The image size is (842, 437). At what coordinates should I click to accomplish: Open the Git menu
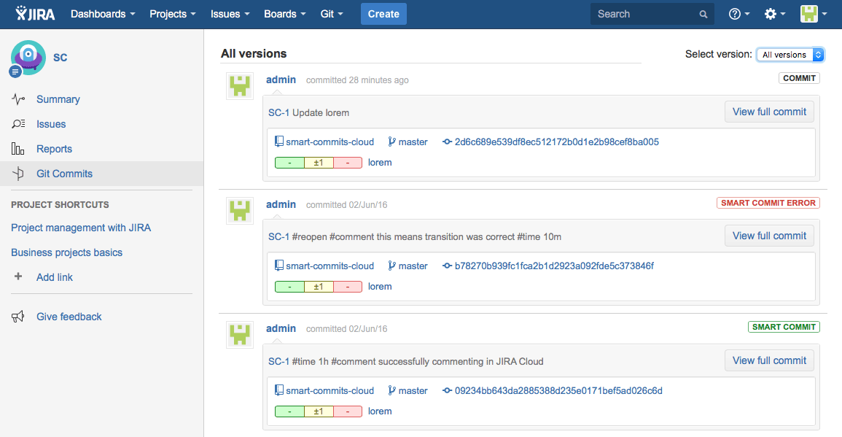pyautogui.click(x=331, y=14)
